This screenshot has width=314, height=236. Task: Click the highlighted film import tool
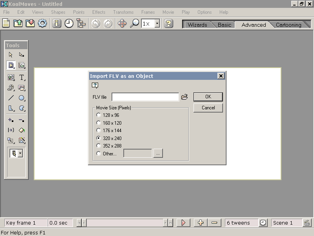click(11, 65)
